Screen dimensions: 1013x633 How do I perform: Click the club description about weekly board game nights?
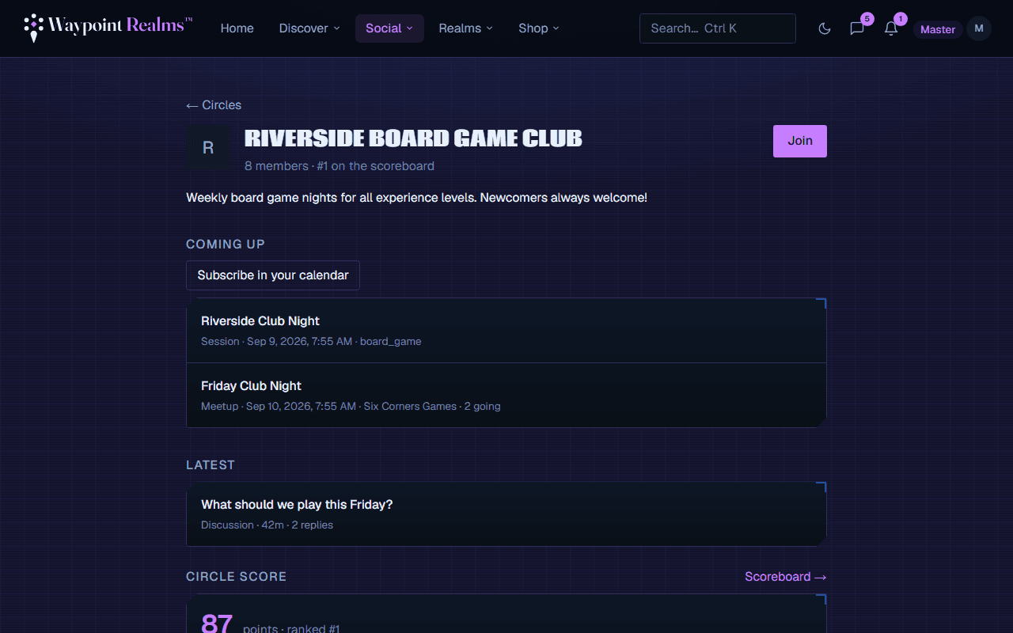point(417,198)
